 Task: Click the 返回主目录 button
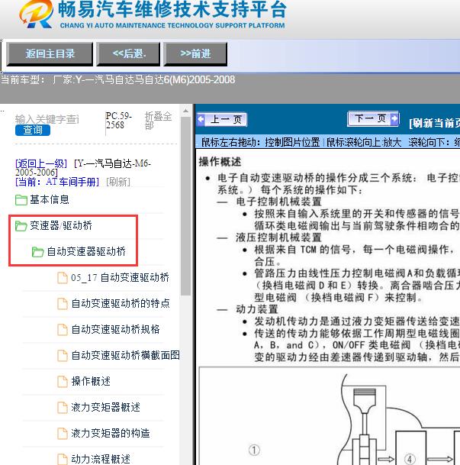point(50,53)
